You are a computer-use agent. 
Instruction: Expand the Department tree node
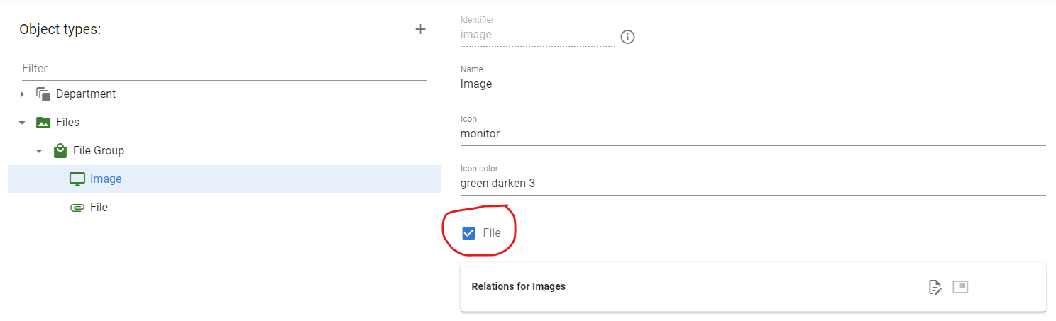[22, 94]
